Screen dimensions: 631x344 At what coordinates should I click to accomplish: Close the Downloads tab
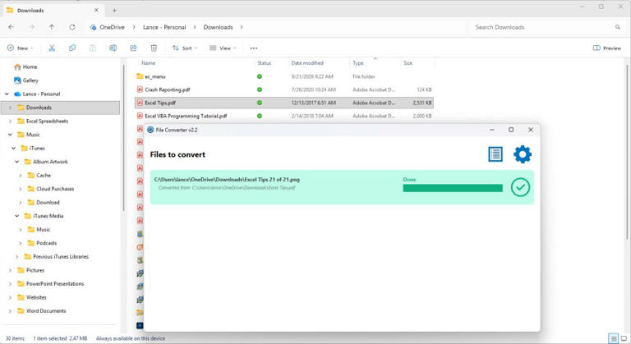[x=96, y=11]
